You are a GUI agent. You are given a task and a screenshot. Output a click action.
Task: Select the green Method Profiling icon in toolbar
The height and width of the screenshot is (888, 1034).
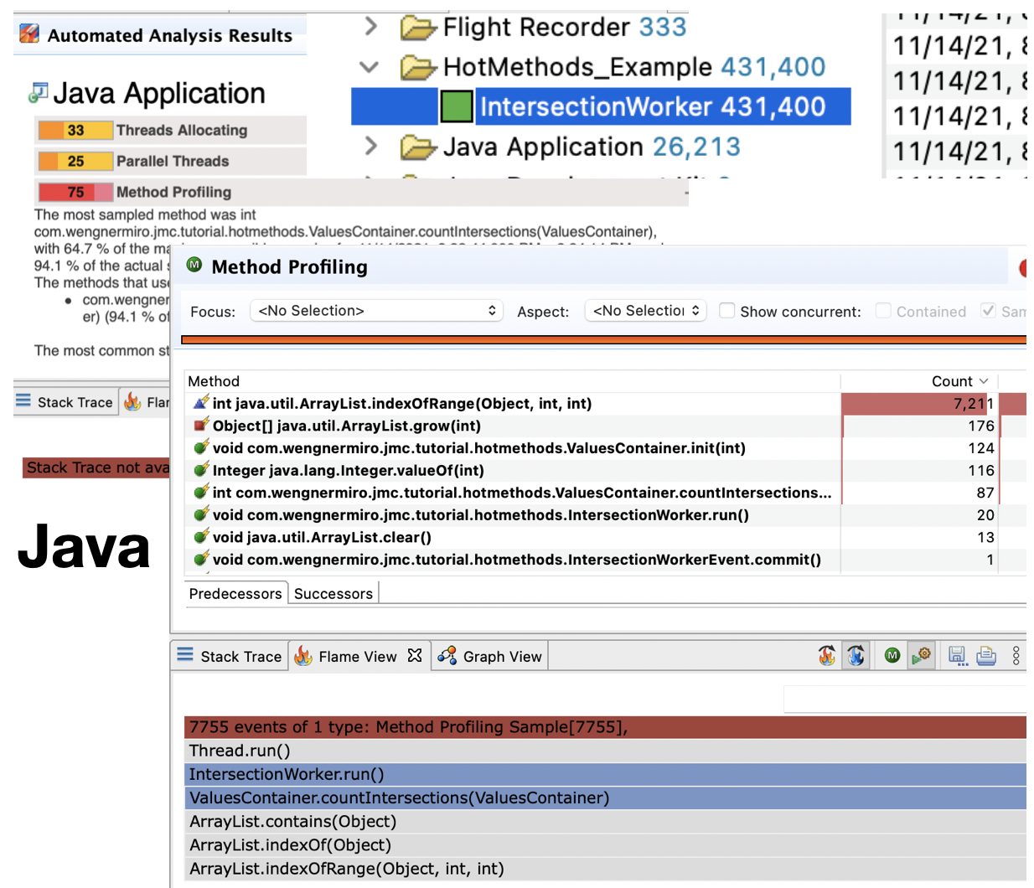coord(892,656)
